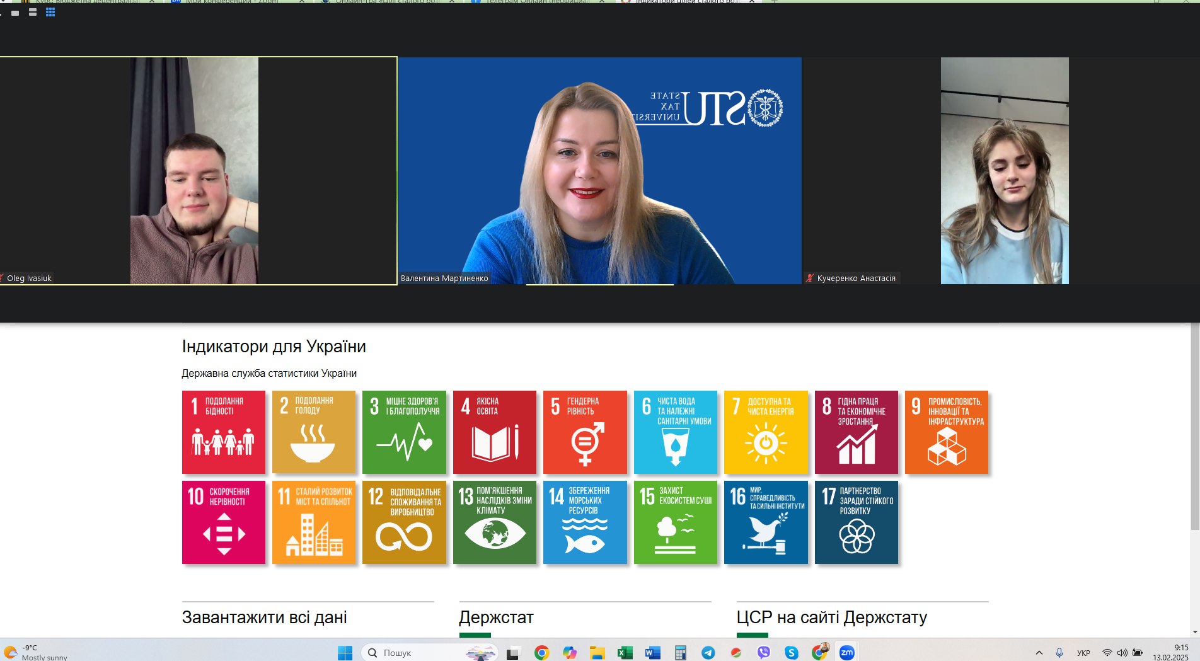Expand the hidden system tray icons chevron
This screenshot has width=1200, height=661.
pyautogui.click(x=1039, y=653)
